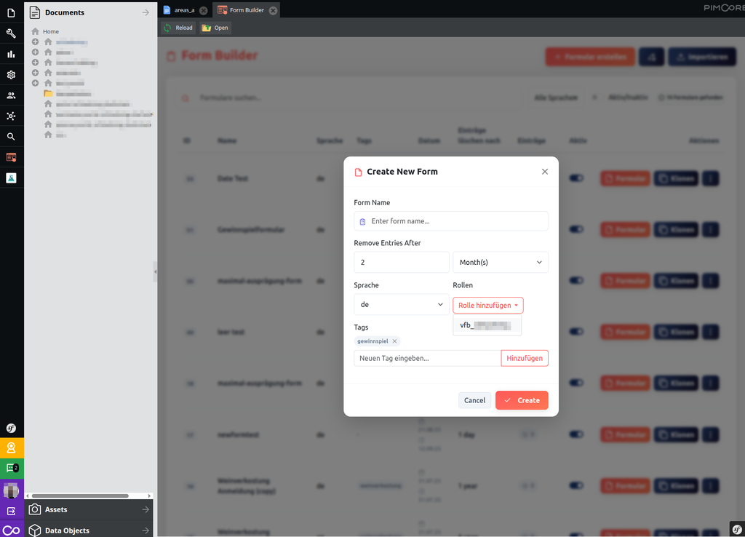Expand the Data Objects panel
Screen dimensions: 745x537
coord(89,530)
